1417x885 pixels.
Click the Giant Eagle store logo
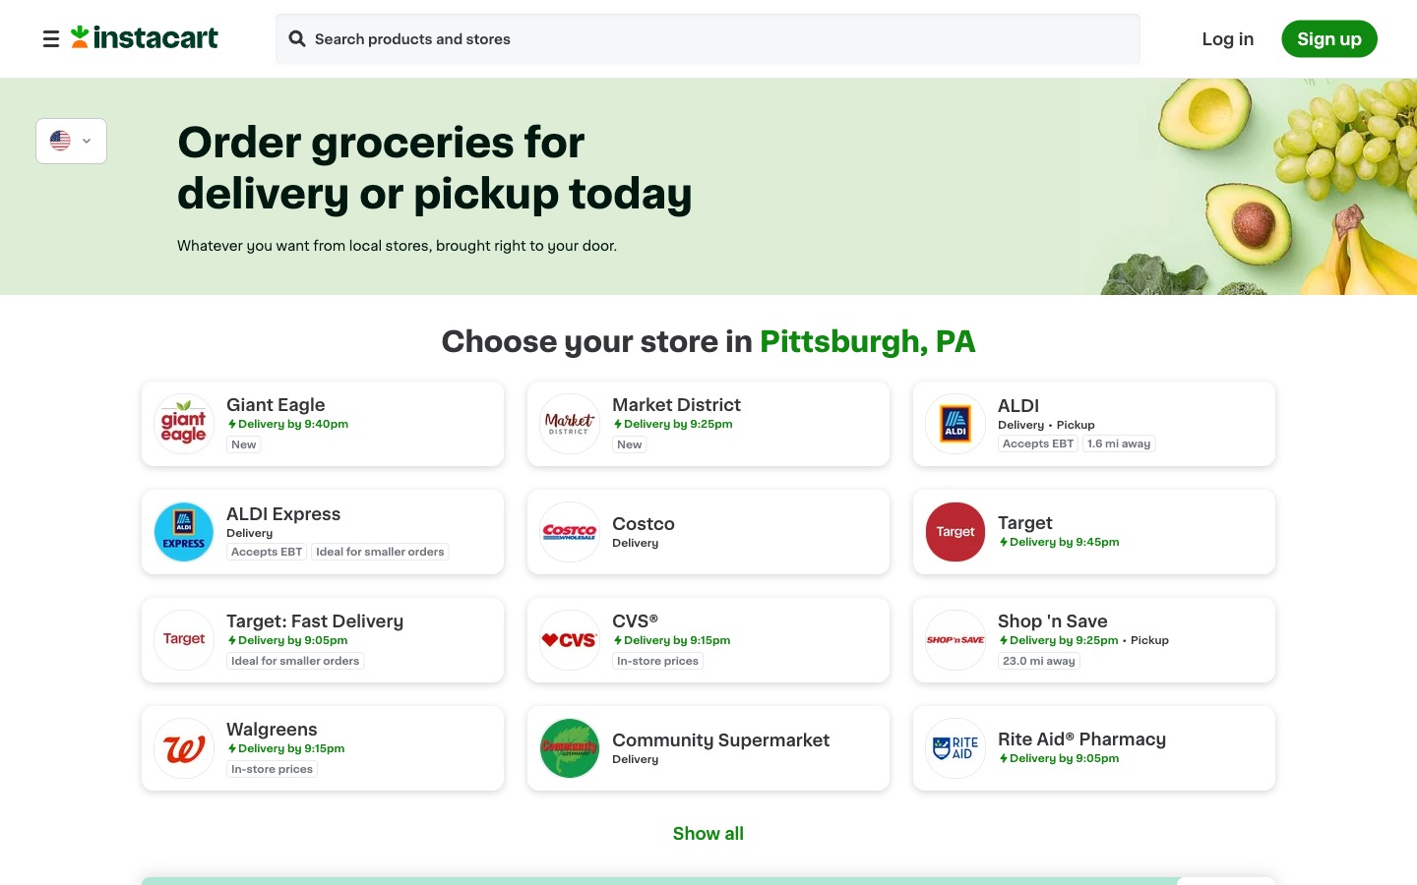click(184, 424)
